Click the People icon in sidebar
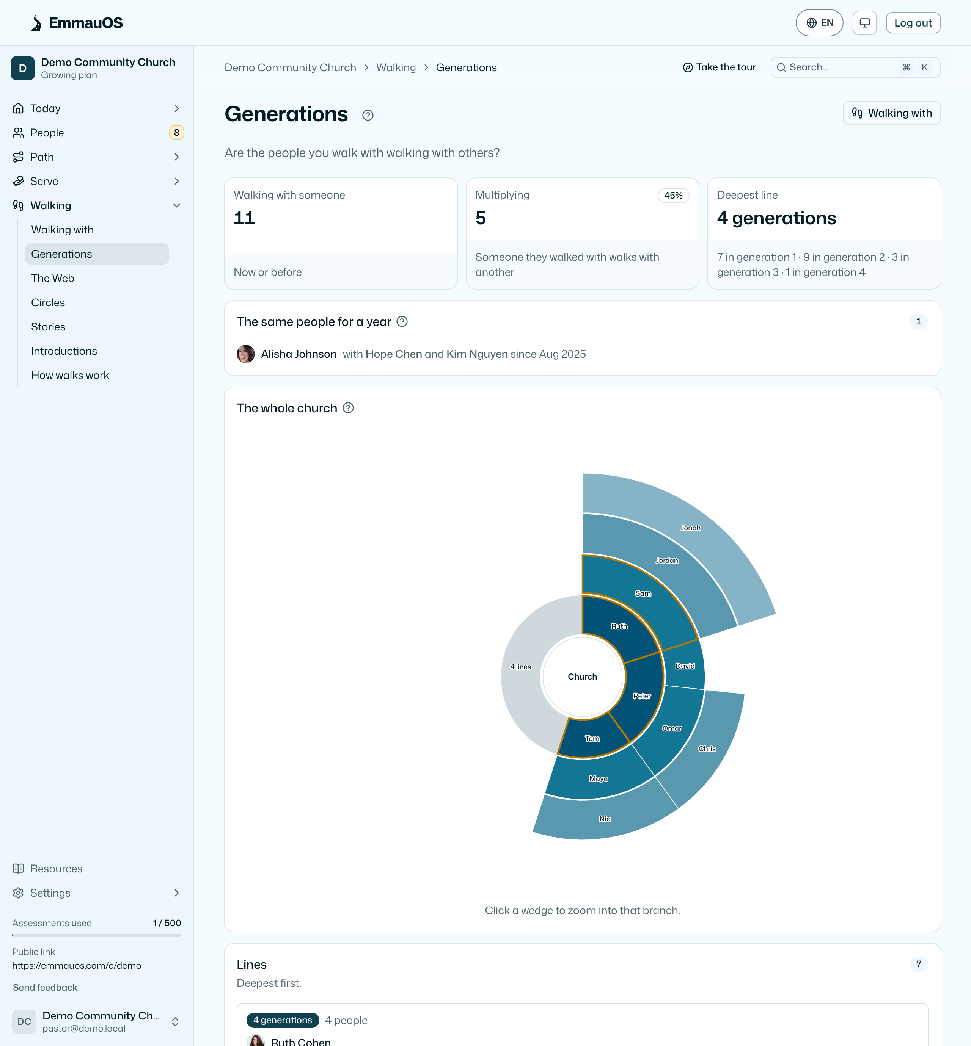The width and height of the screenshot is (971, 1046). (x=18, y=133)
